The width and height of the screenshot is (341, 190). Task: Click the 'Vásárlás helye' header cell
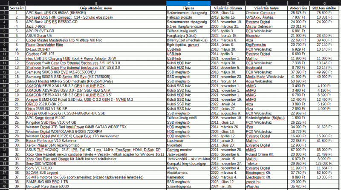coord(266,8)
